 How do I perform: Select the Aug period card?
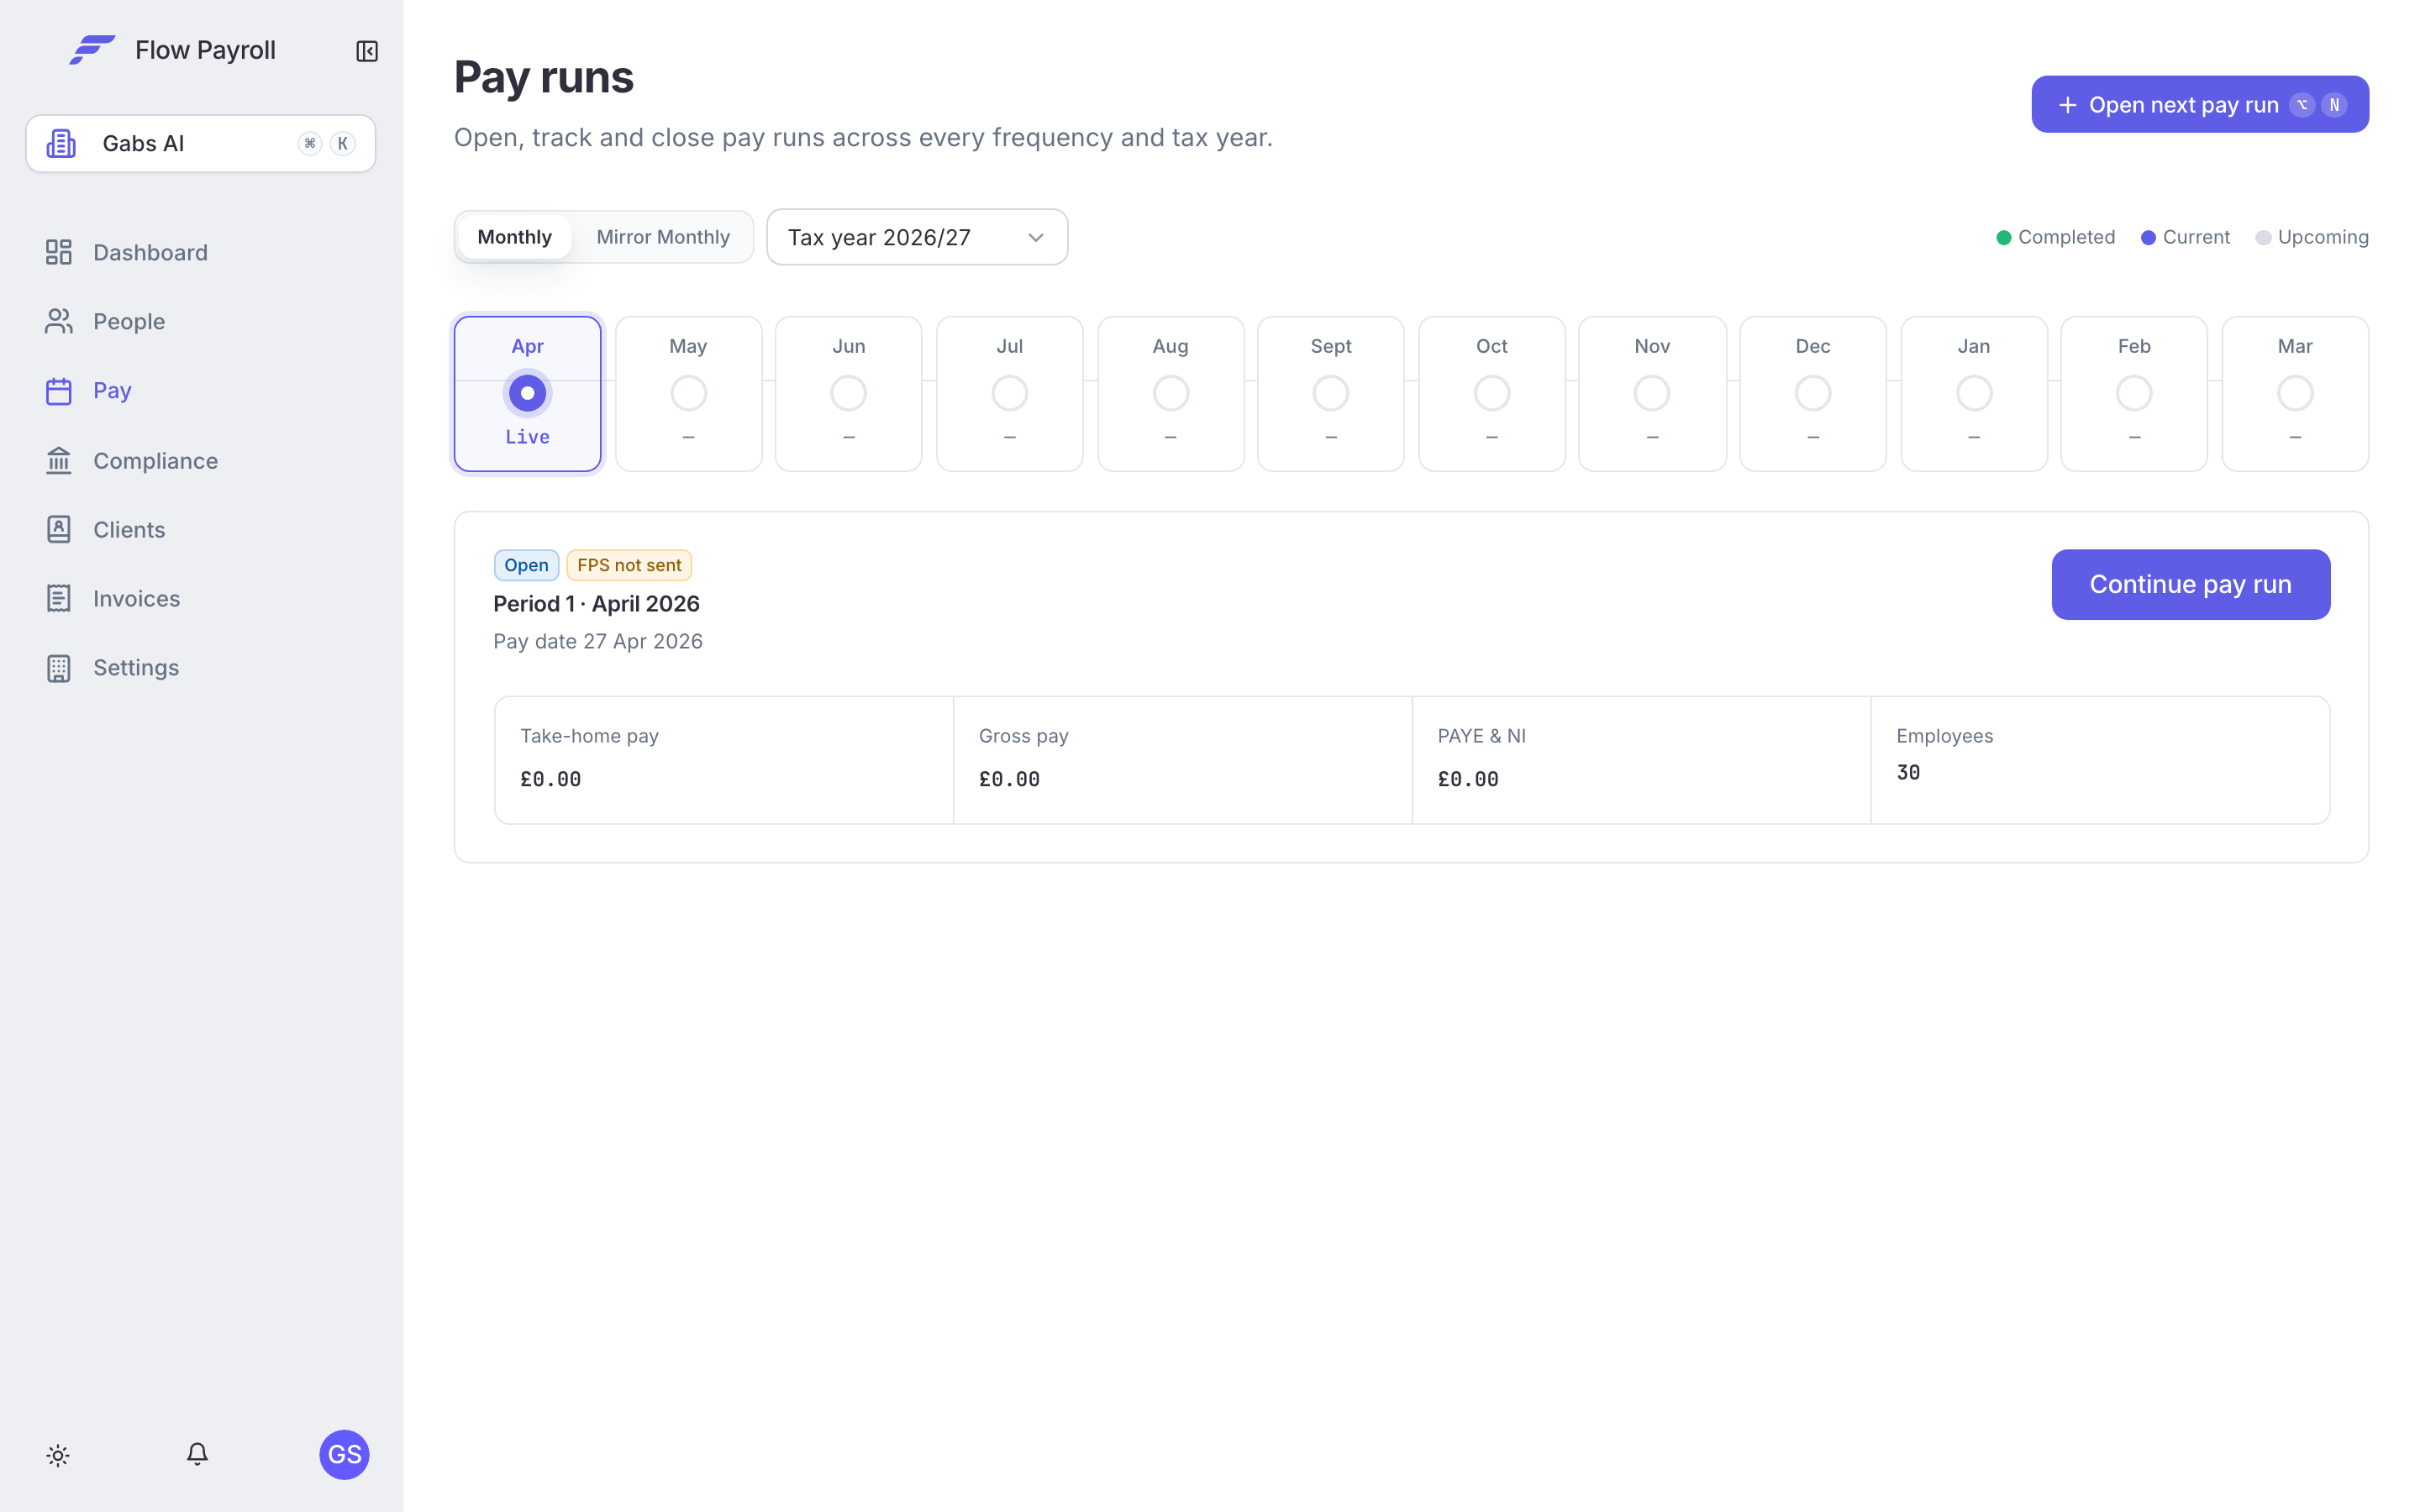pyautogui.click(x=1171, y=394)
